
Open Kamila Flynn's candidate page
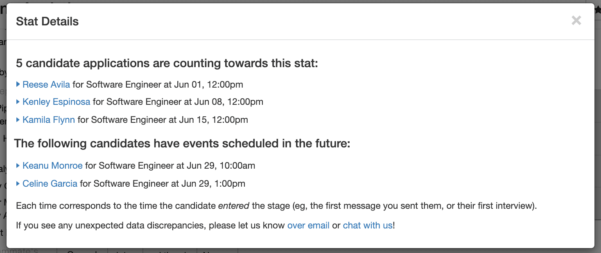pyautogui.click(x=49, y=120)
